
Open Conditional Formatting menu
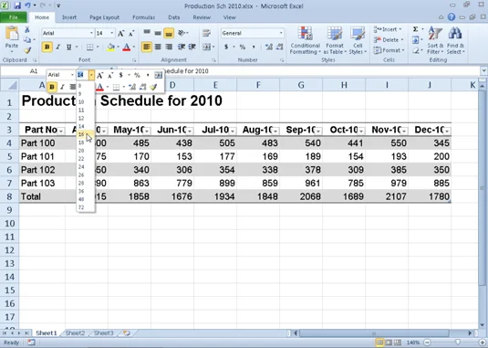(x=305, y=40)
